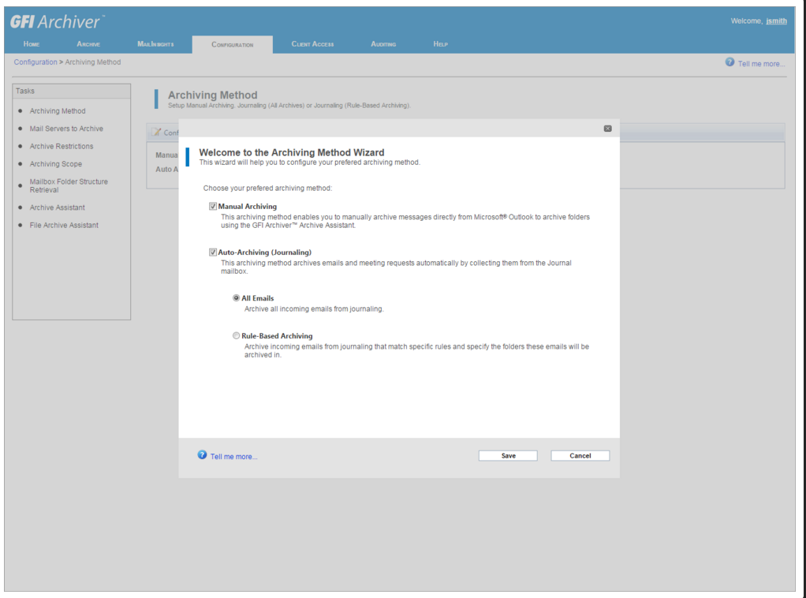Viewport: 806px width, 598px height.
Task: Select the All Emails radio button
Action: pos(237,298)
